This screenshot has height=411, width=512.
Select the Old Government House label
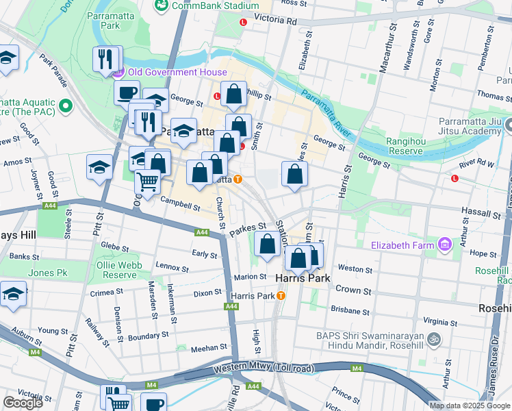tap(177, 72)
